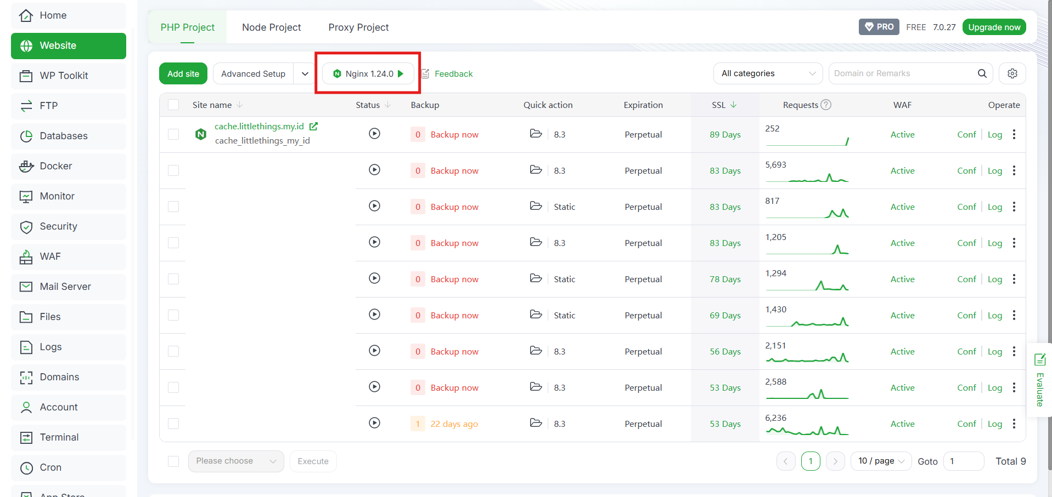Sort by the Status column
Image resolution: width=1052 pixels, height=497 pixels.
pyautogui.click(x=373, y=105)
